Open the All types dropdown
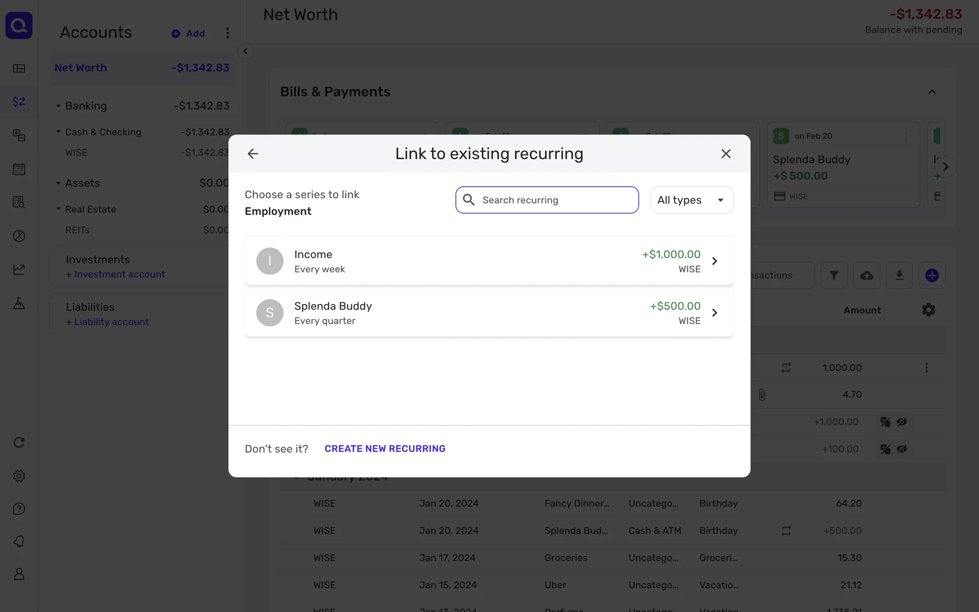The image size is (979, 612). pos(691,200)
